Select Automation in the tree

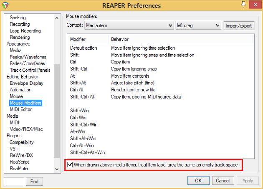click(x=20, y=90)
